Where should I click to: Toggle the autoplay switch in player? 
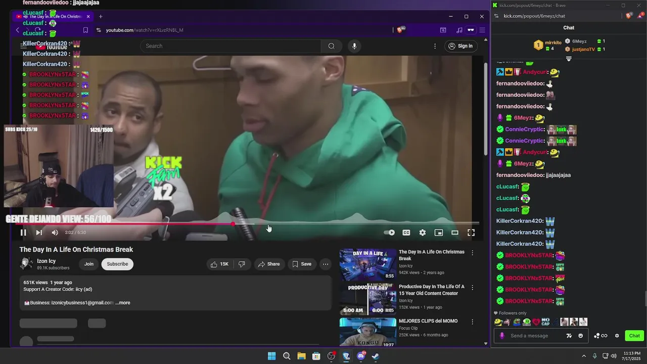pyautogui.click(x=389, y=233)
